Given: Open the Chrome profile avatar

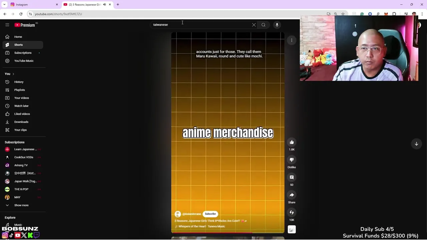Looking at the screenshot, I should click(x=414, y=14).
